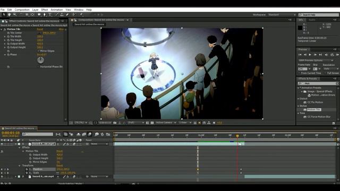Open layer 1 Parent None dropdown

tap(99, 144)
